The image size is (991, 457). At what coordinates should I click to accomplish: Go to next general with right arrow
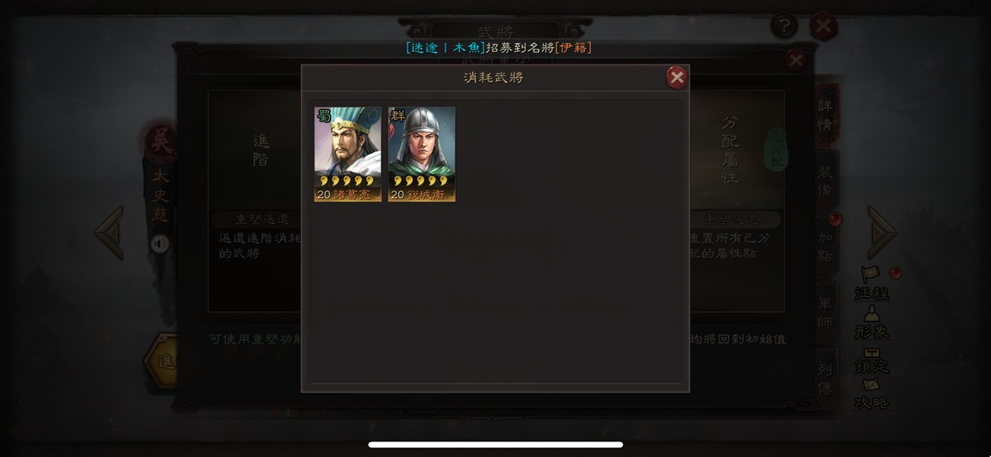pos(882,232)
